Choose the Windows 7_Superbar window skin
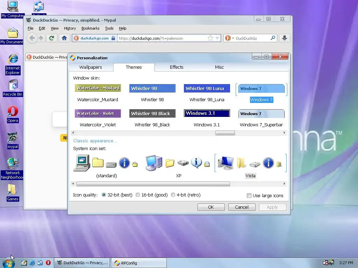Viewport: 358px width, 268px height. coord(262,118)
